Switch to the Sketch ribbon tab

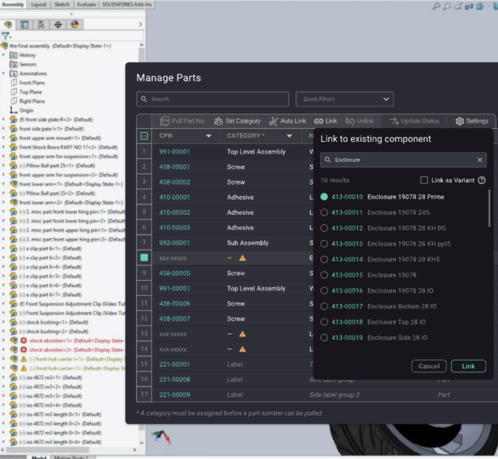tap(62, 4)
